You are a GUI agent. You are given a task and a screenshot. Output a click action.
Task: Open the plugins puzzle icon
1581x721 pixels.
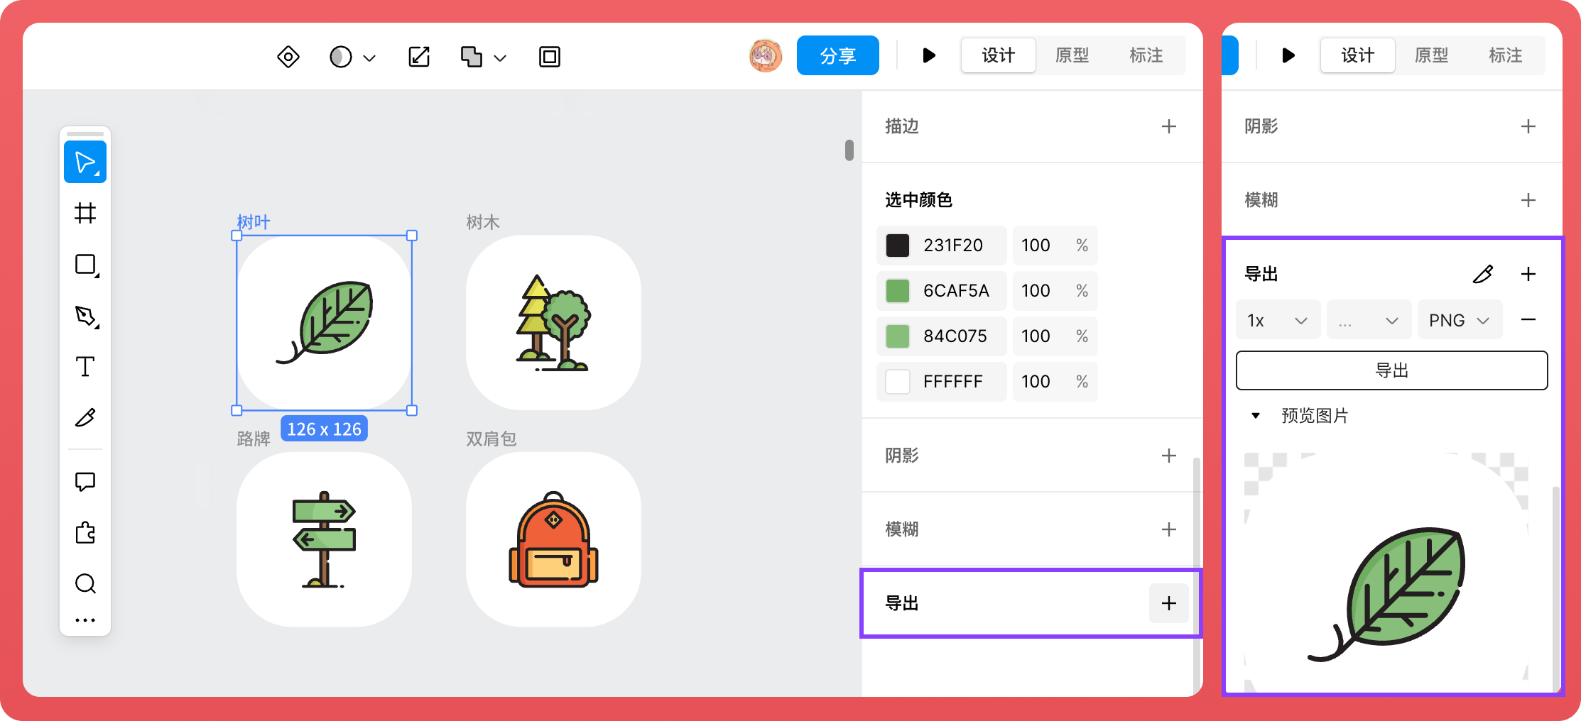(85, 533)
